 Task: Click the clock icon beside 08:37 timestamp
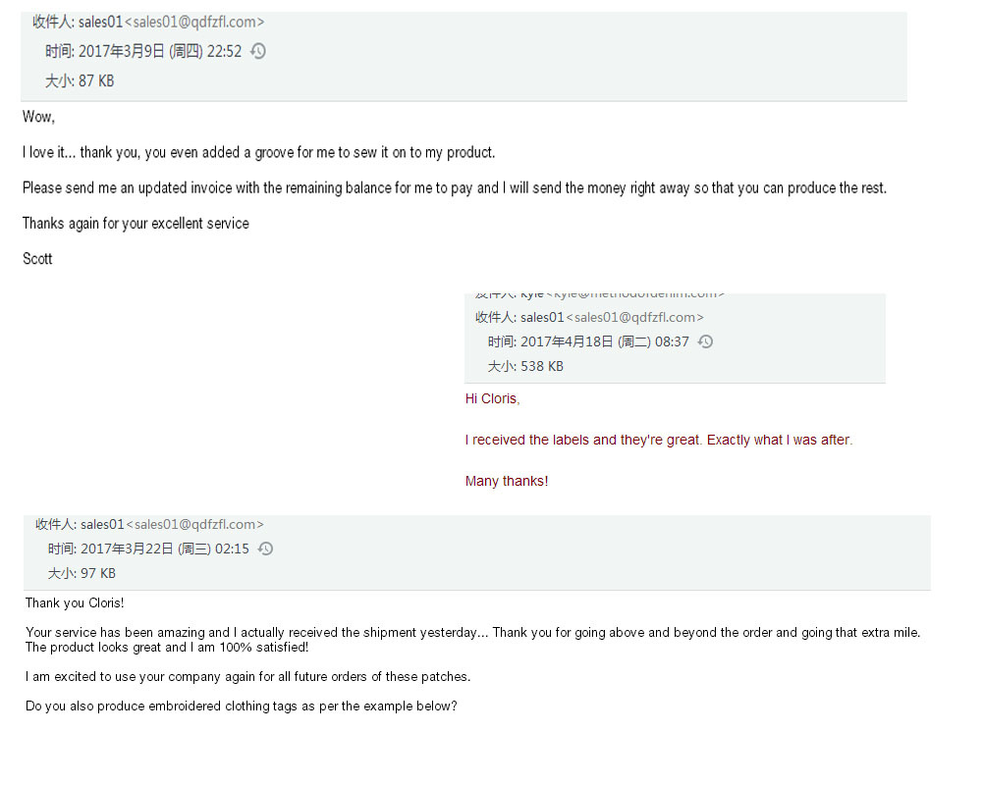click(x=705, y=341)
